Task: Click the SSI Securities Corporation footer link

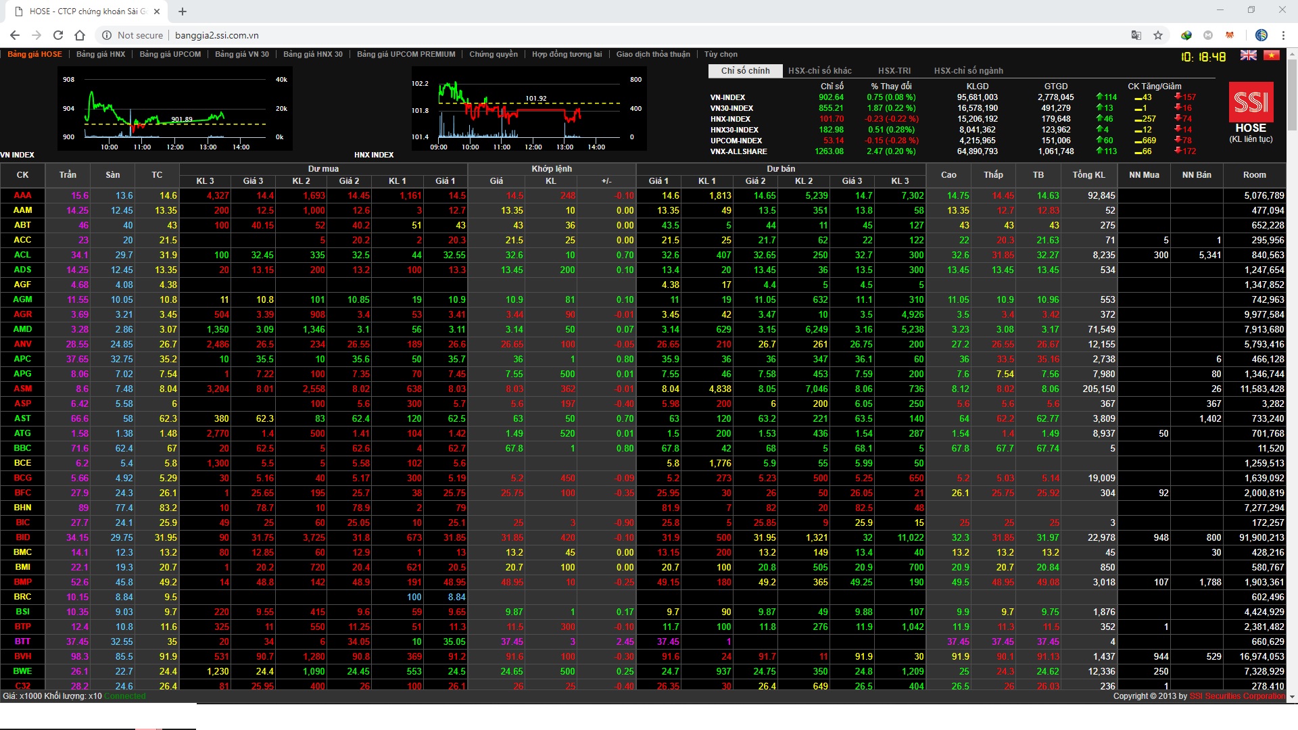Action: coord(1236,696)
